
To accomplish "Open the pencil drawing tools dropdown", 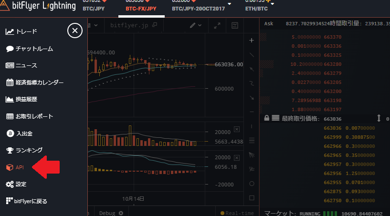I will [x=195, y=25].
